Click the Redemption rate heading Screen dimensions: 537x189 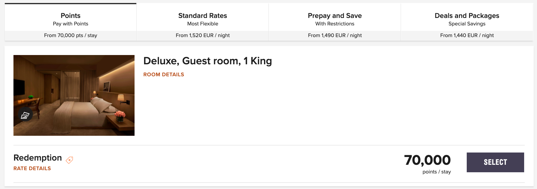(x=38, y=158)
